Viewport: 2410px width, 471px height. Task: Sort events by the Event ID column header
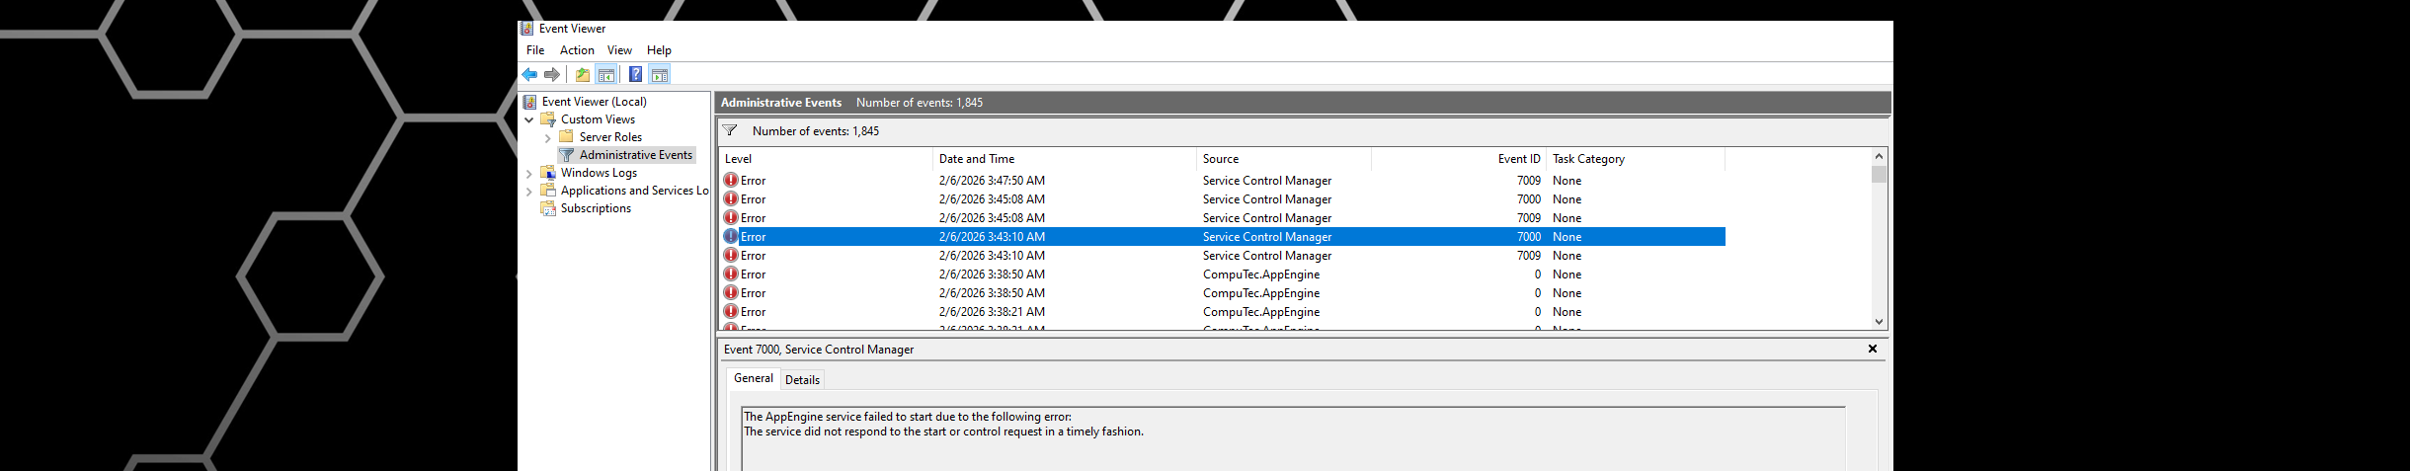click(x=1518, y=159)
